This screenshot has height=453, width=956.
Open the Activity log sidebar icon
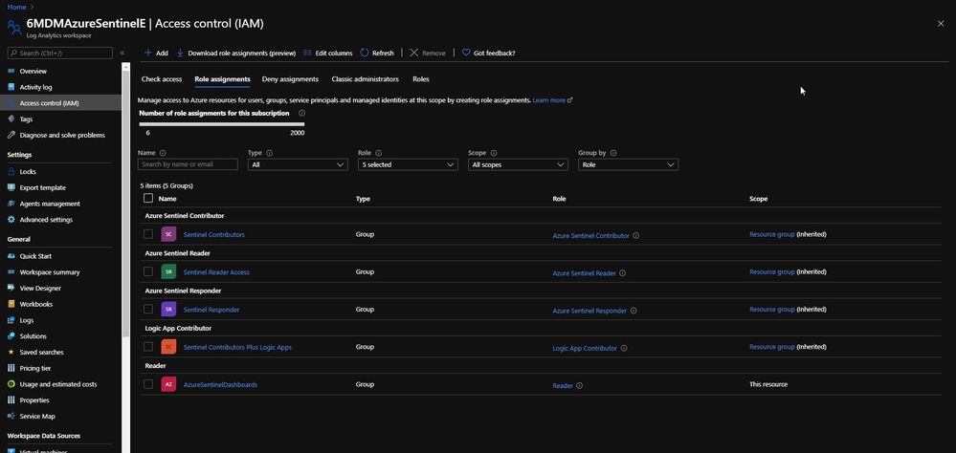pos(11,87)
